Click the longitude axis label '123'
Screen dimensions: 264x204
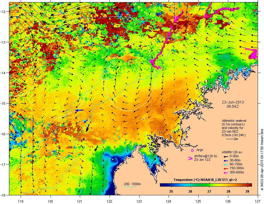coord(139,201)
